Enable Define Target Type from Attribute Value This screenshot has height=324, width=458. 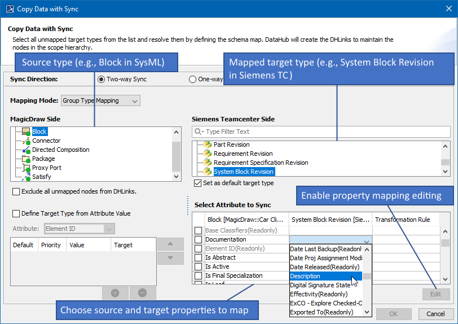16,213
